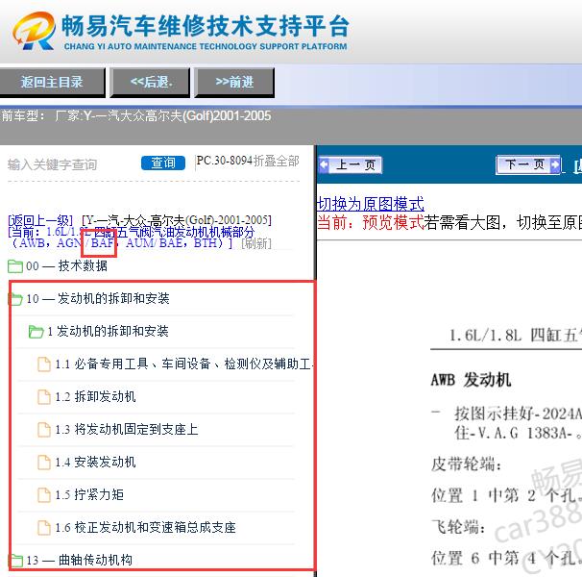The width and height of the screenshot is (582, 577).
Task: Click the 返回上一级 link
Action: tap(40, 220)
